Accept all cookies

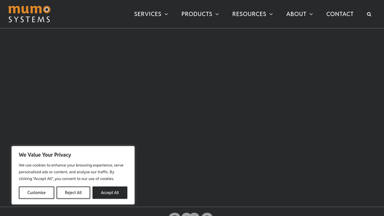pyautogui.click(x=110, y=192)
